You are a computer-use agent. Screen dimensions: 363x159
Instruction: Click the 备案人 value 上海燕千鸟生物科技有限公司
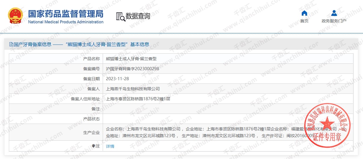(x=133, y=89)
